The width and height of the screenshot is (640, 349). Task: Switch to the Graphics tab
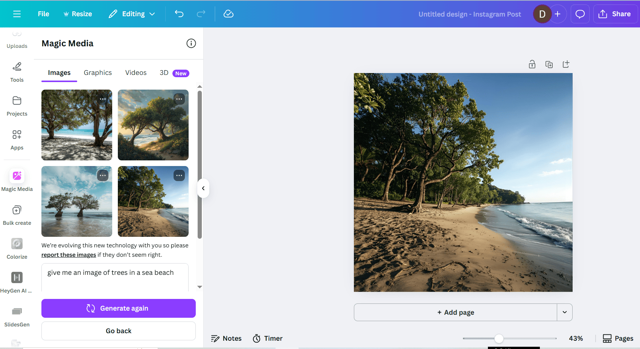[x=98, y=73]
